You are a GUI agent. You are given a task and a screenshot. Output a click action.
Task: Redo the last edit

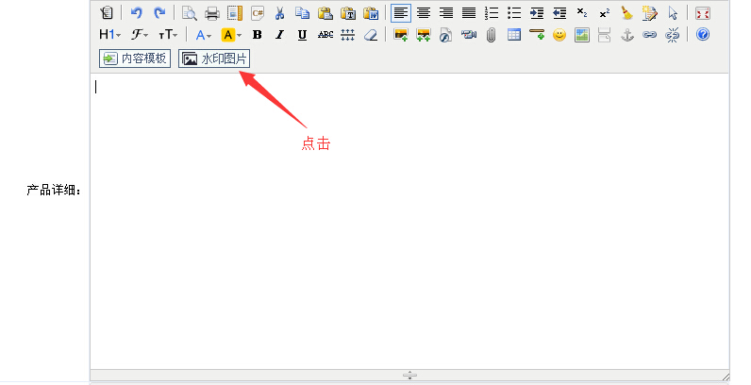click(159, 13)
